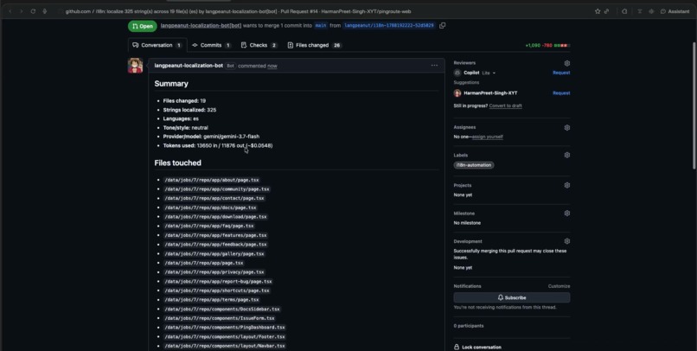Click the assign yourself link
Screen dimensions: 697x351
point(487,137)
